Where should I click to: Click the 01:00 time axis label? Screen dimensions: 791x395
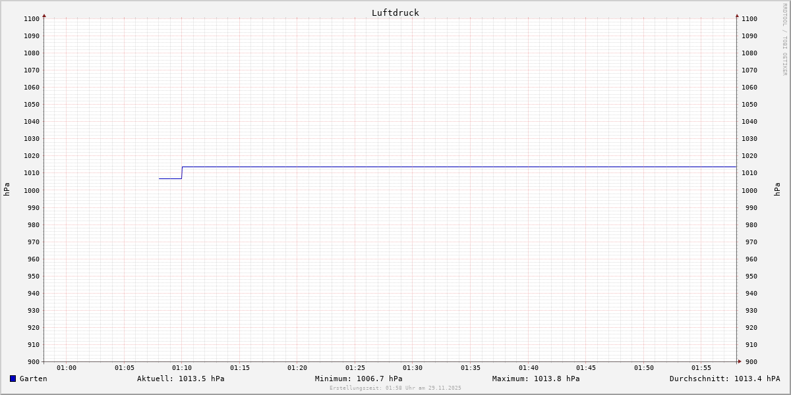tap(67, 367)
